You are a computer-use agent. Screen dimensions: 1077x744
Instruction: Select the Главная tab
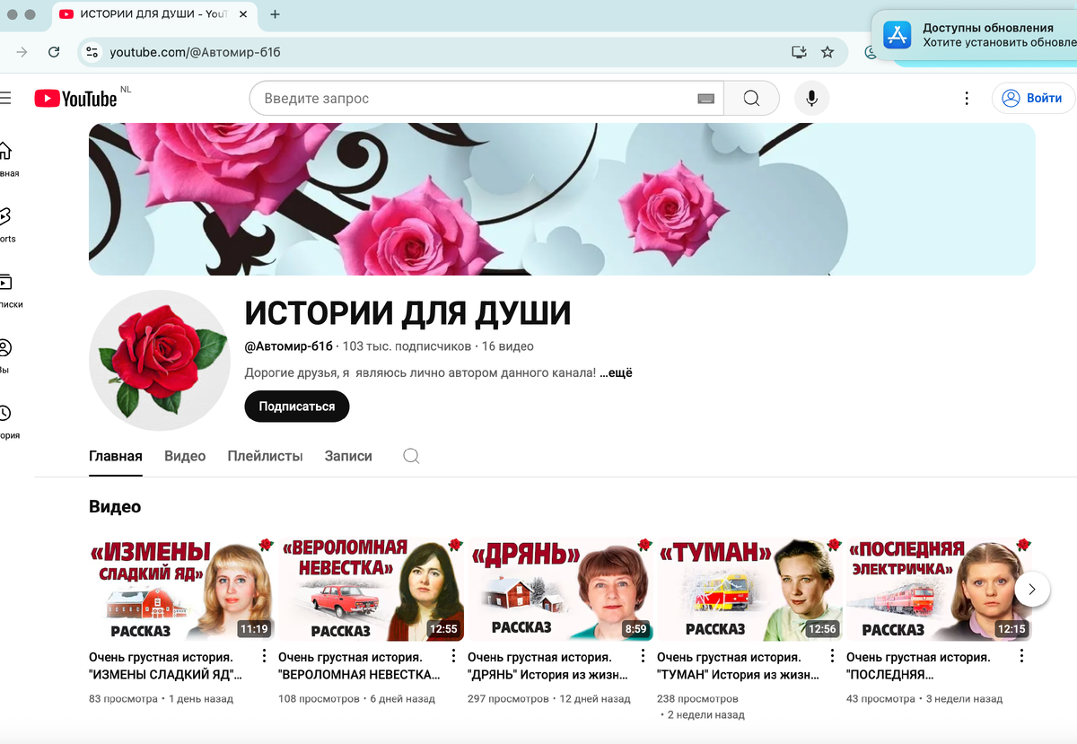click(116, 456)
